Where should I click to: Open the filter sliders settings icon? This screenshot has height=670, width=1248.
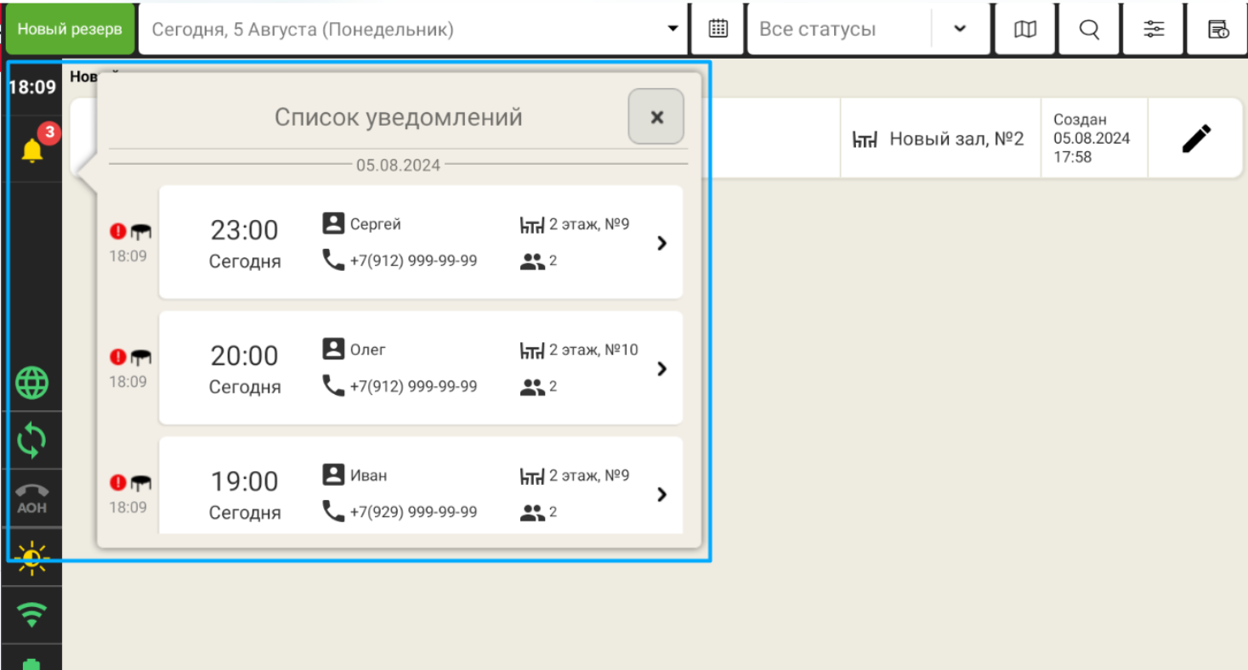coord(1154,29)
